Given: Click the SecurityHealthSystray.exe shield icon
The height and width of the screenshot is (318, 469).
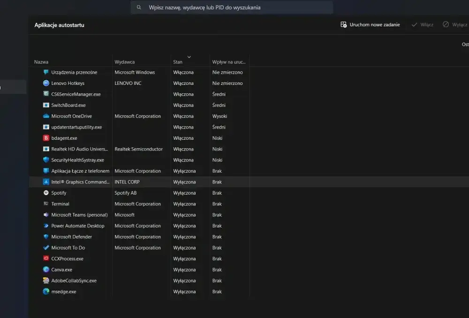Looking at the screenshot, I should pos(46,160).
